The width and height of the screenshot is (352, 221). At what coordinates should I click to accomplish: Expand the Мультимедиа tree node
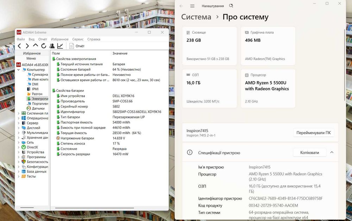pyautogui.click(x=18, y=133)
